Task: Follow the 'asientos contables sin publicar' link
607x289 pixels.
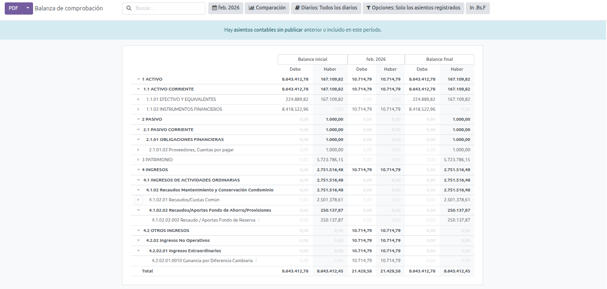Action: point(268,30)
